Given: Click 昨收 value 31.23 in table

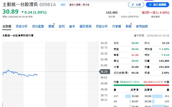Looking at the screenshot, I should pyautogui.click(x=166, y=43).
